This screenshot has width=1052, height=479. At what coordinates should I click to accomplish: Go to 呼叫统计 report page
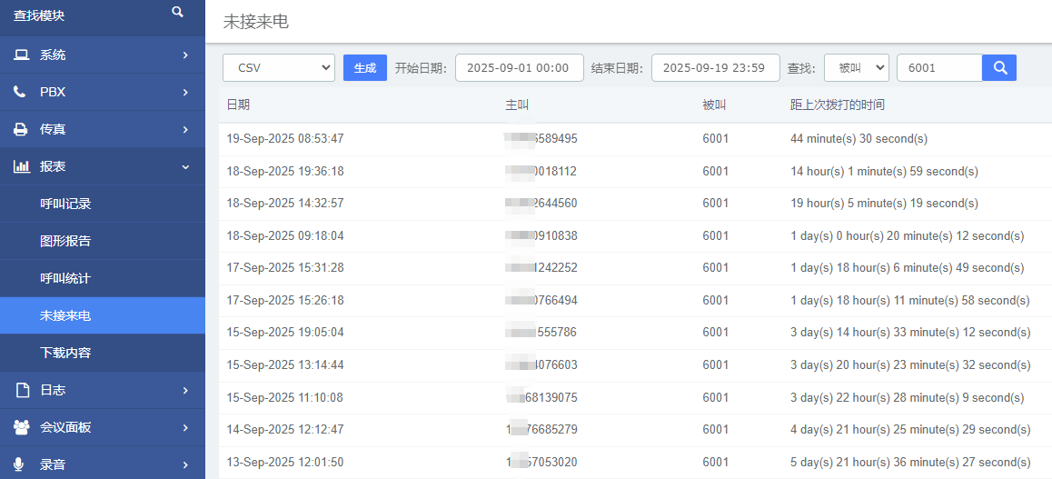point(65,279)
